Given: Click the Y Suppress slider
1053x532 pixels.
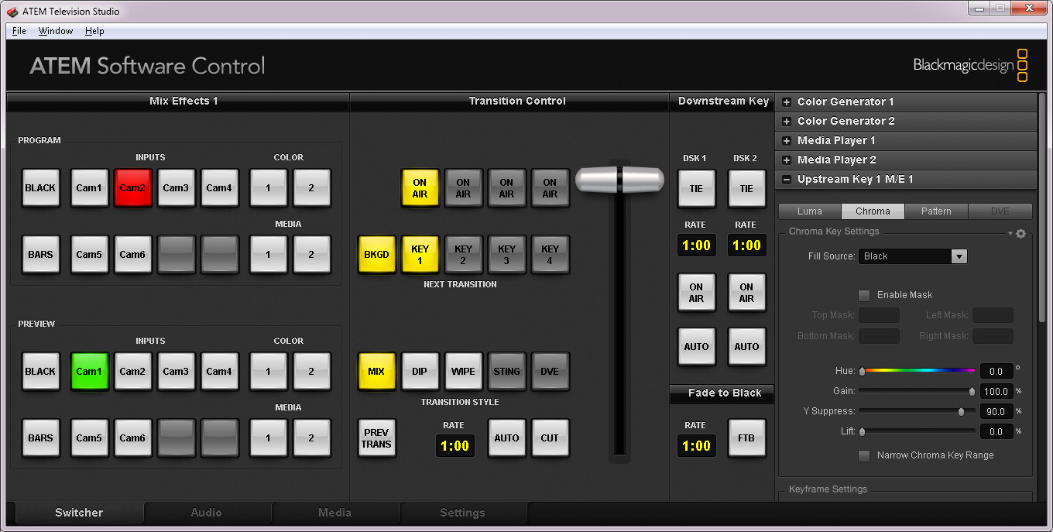Looking at the screenshot, I should (x=917, y=411).
